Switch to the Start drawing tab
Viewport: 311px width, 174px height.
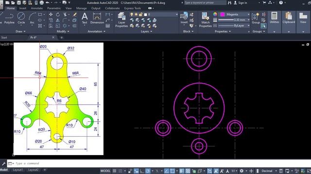(x=4, y=38)
